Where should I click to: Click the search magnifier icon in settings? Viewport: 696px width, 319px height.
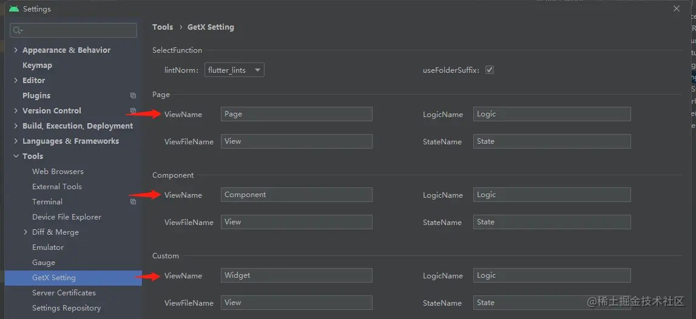point(18,30)
